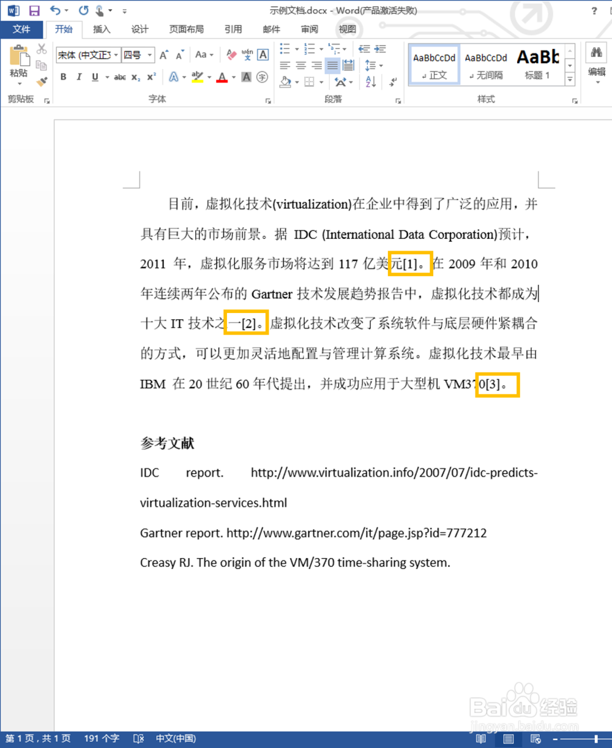Image resolution: width=612 pixels, height=748 pixels.
Task: Switch to 页面布局 ribbon tab
Action: tap(187, 29)
